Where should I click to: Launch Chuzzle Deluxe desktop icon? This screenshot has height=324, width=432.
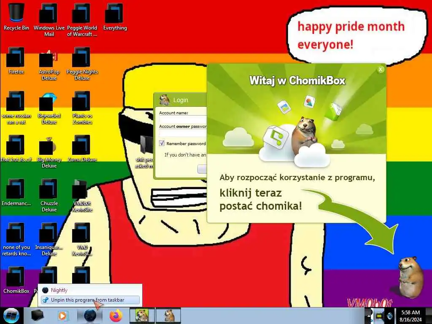tap(49, 195)
